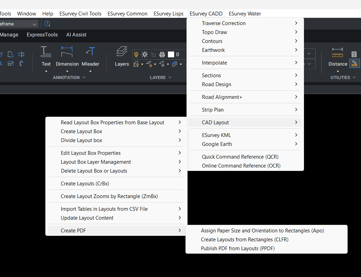Expand the Distance dropdown arrow
Screen dimensions: 361x277
pyautogui.click(x=338, y=71)
